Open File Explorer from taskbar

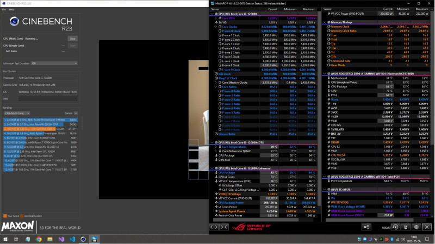pos(50,239)
